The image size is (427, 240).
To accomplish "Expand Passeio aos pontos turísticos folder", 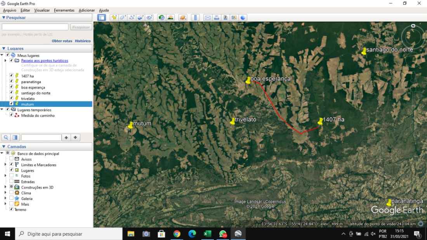I will [5, 61].
